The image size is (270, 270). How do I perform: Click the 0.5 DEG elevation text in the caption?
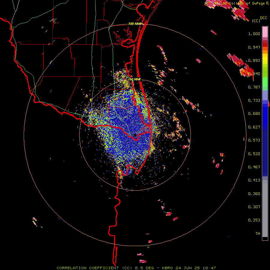[x=145, y=268]
